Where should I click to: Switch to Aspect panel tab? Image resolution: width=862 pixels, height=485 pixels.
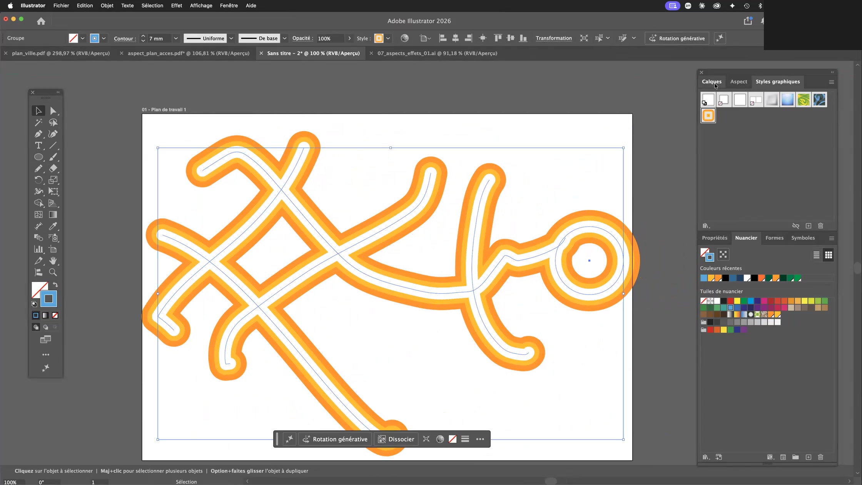[x=738, y=82]
